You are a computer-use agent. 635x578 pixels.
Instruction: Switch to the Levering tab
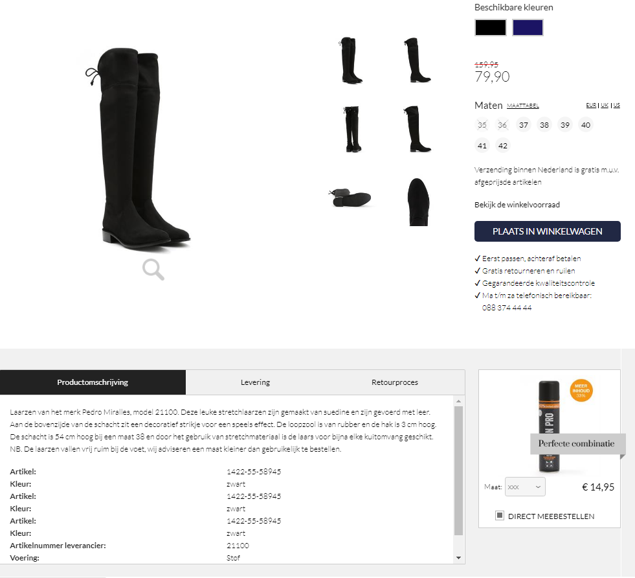pyautogui.click(x=255, y=382)
